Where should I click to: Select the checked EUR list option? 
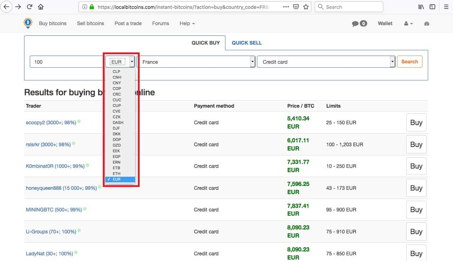click(x=120, y=179)
